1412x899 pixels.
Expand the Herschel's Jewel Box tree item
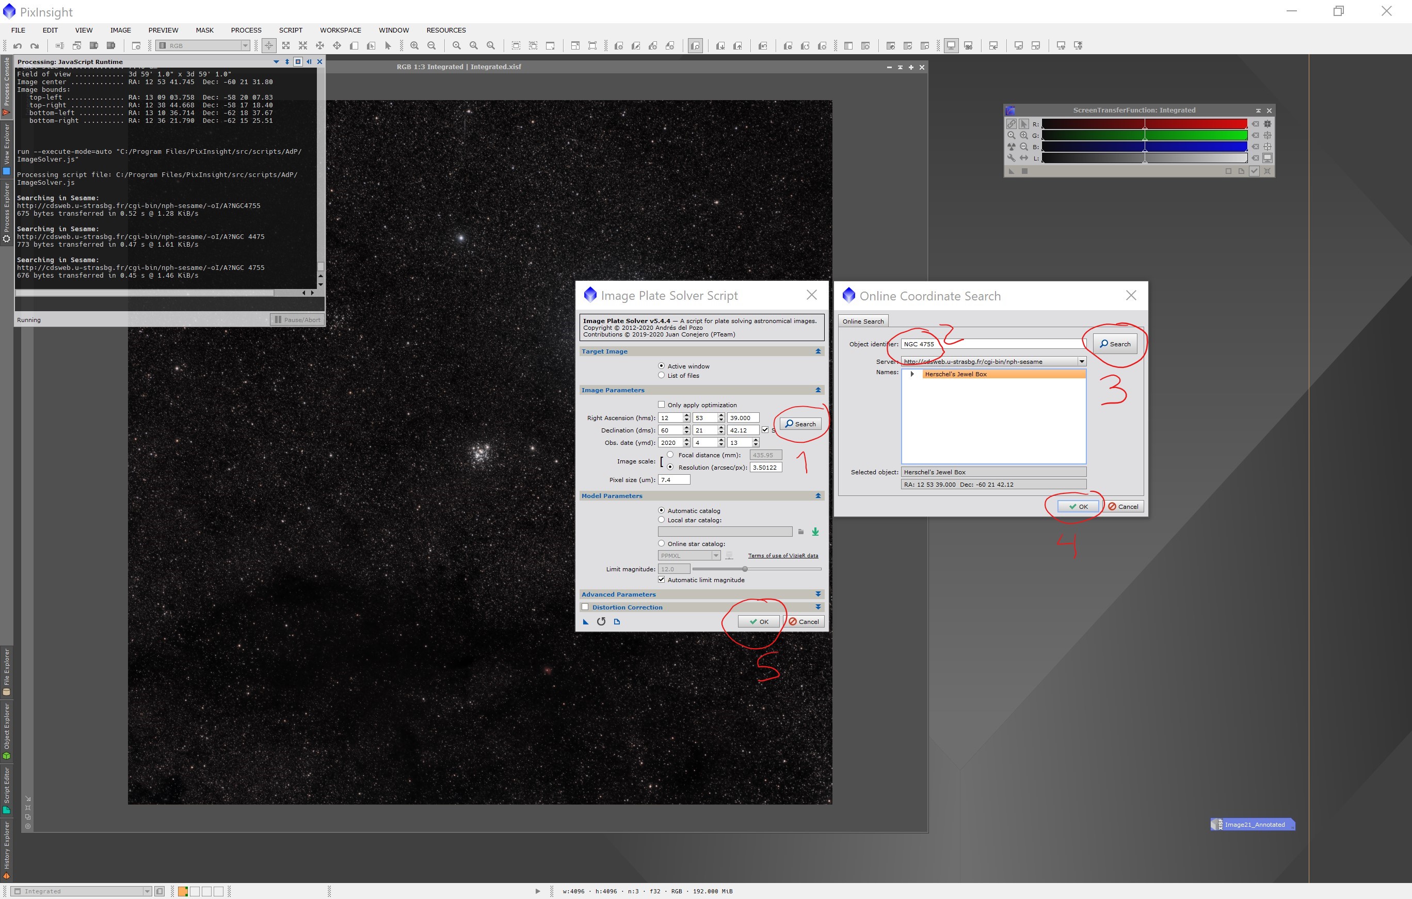point(912,374)
